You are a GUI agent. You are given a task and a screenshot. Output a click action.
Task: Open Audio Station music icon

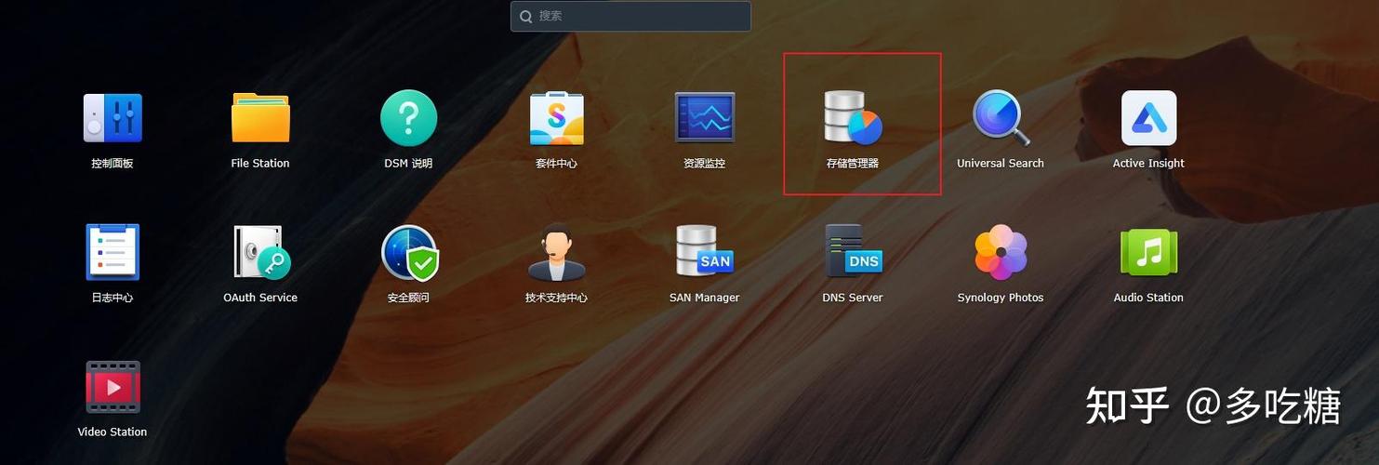(1149, 252)
